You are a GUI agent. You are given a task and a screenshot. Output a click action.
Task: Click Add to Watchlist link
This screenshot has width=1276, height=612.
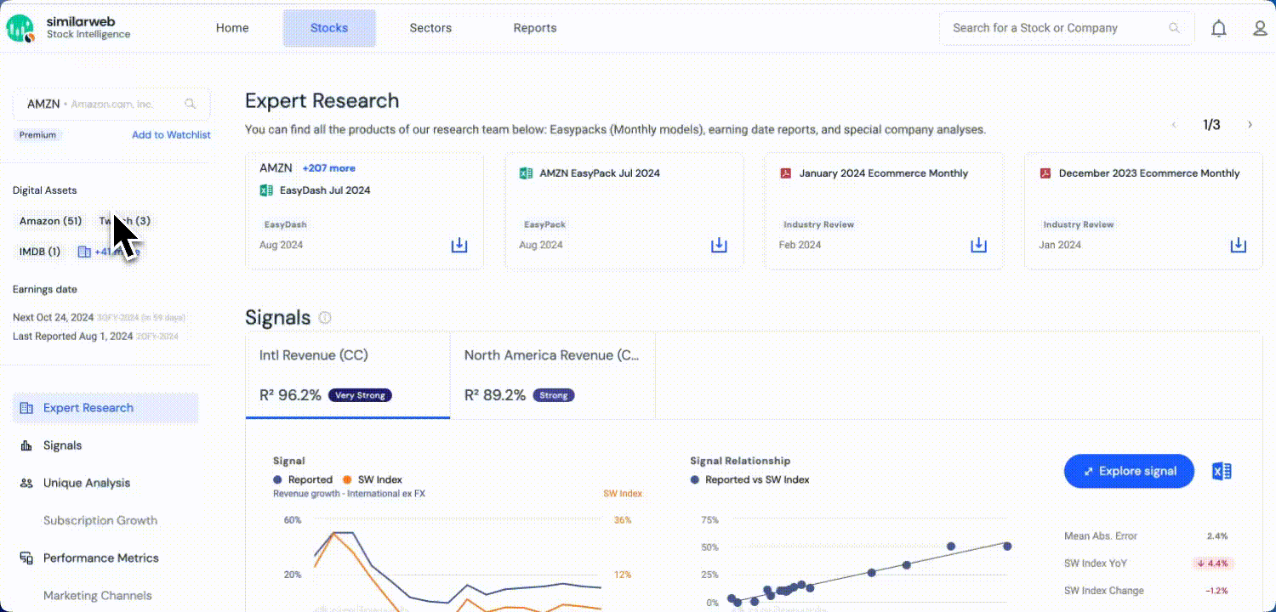pyautogui.click(x=171, y=135)
